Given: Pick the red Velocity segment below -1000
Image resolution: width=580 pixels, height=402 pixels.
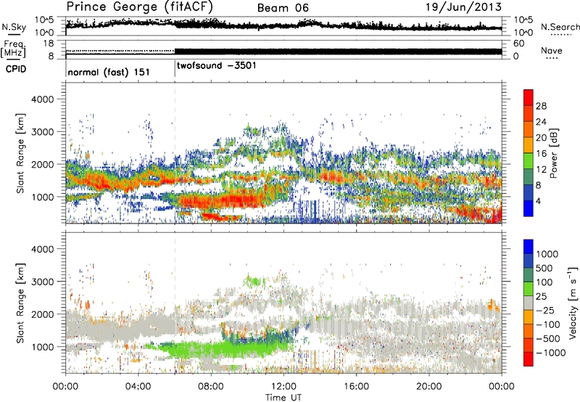Looking at the screenshot, I should pos(529,359).
